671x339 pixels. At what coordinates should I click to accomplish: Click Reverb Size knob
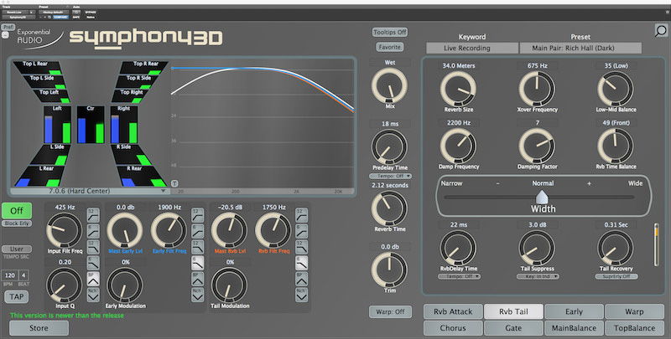click(458, 89)
